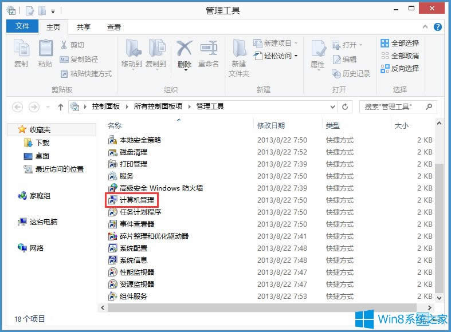Select the 磁盘清理 shortcut
The height and width of the screenshot is (332, 451).
(128, 152)
